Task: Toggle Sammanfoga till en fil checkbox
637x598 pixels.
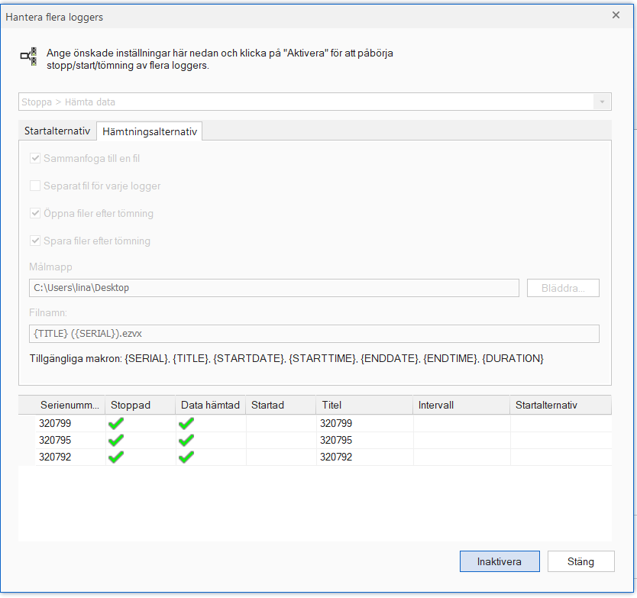Action: [x=35, y=158]
